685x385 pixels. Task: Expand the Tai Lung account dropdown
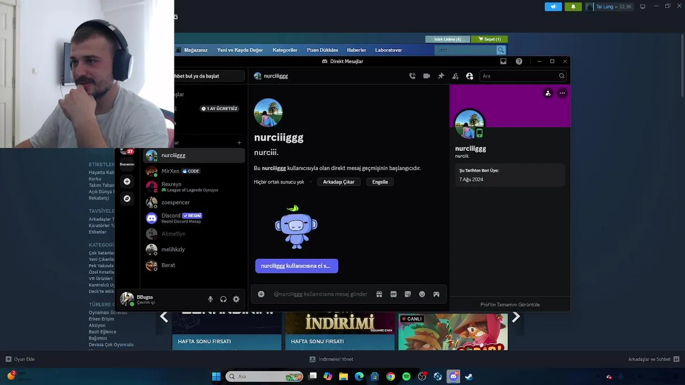[x=609, y=6]
